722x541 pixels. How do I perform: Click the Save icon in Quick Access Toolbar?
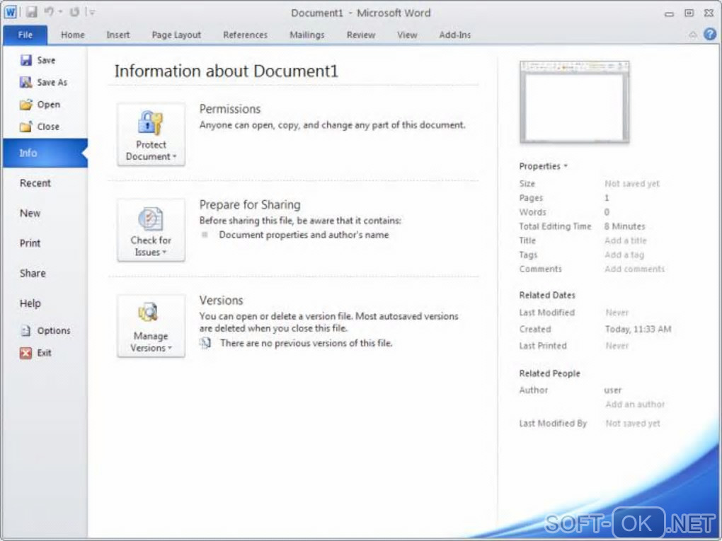tap(31, 12)
